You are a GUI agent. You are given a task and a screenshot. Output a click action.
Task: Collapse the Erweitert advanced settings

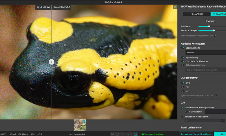coord(210,21)
